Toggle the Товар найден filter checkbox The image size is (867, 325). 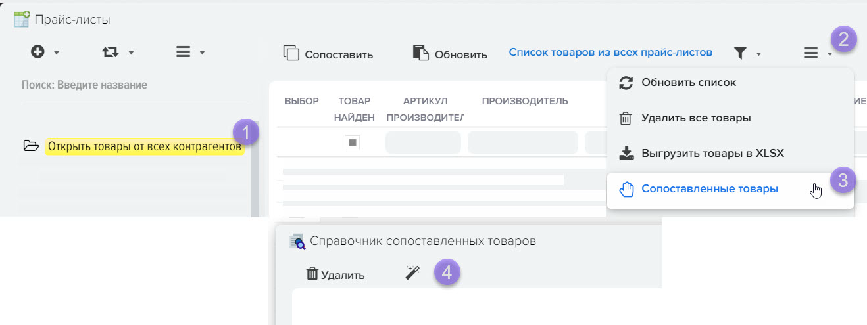coord(353,142)
